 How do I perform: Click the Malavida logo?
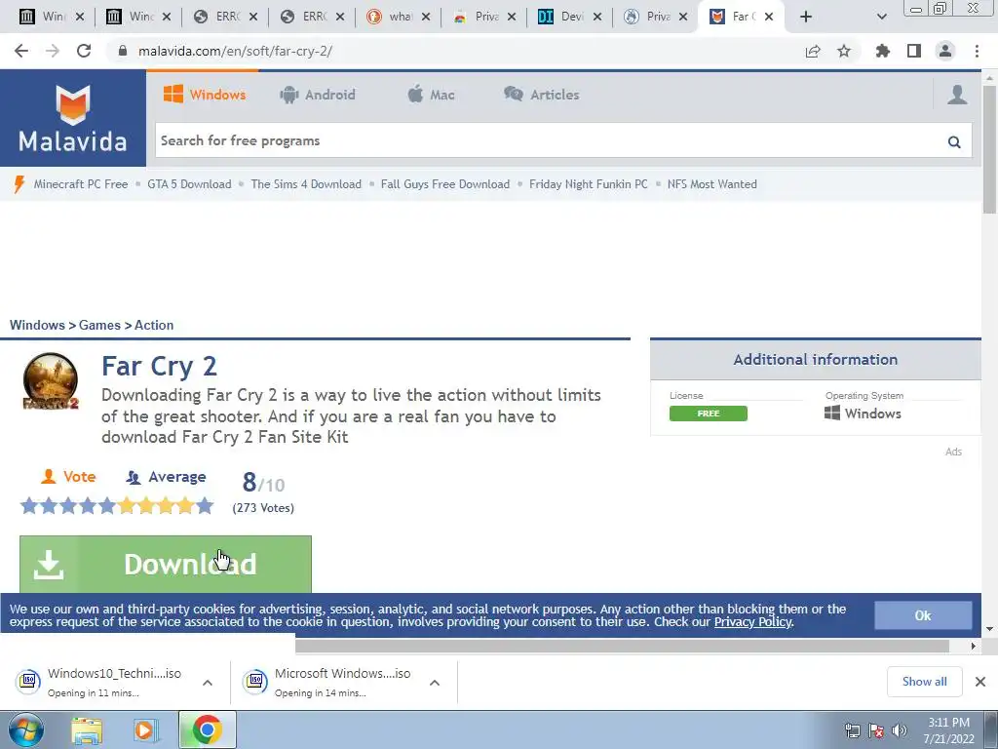coord(72,118)
